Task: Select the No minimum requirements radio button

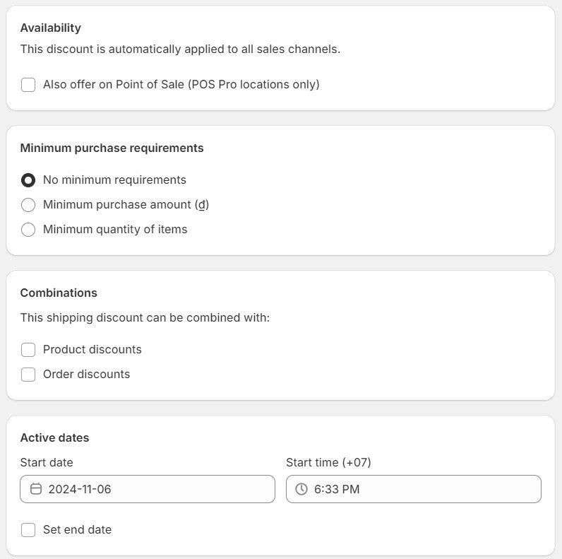Action: click(28, 180)
